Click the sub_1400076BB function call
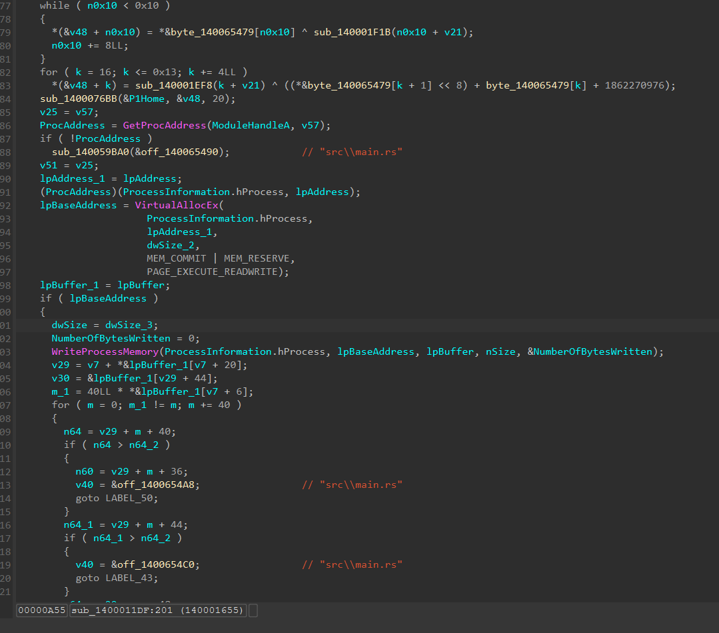719x633 pixels. 79,99
